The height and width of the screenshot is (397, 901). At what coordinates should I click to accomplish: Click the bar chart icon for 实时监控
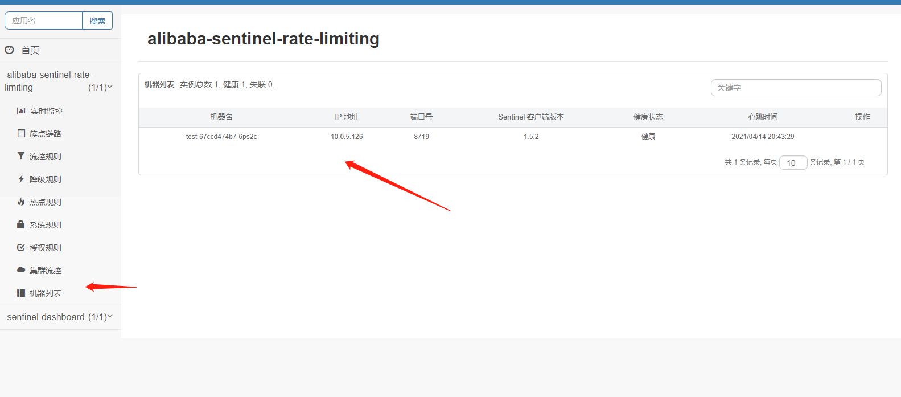click(x=21, y=111)
